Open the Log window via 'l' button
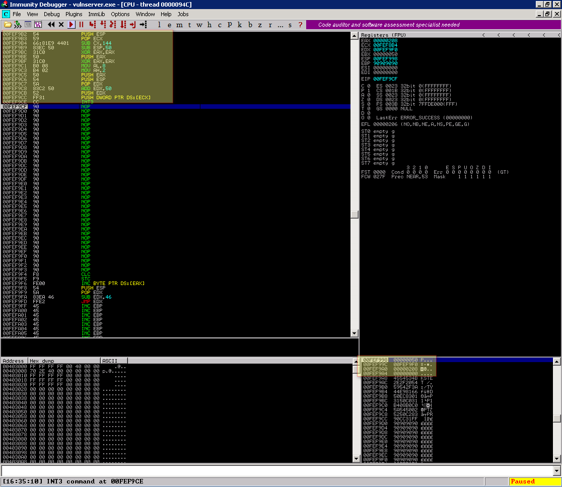This screenshot has height=487, width=562. (159, 25)
